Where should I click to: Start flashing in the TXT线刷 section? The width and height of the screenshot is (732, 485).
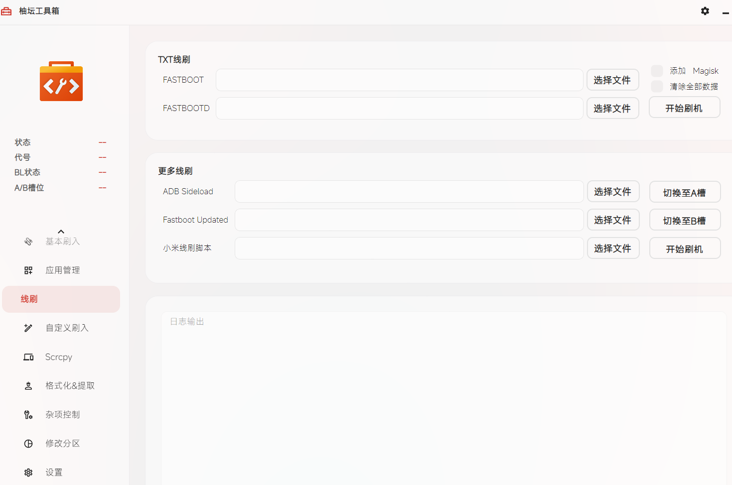click(684, 108)
